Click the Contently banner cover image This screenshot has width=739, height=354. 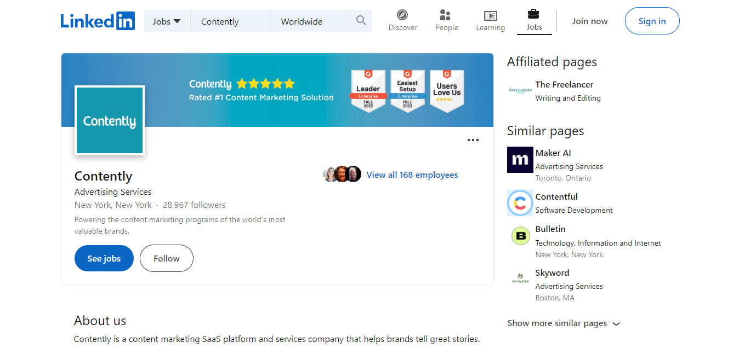[x=277, y=90]
